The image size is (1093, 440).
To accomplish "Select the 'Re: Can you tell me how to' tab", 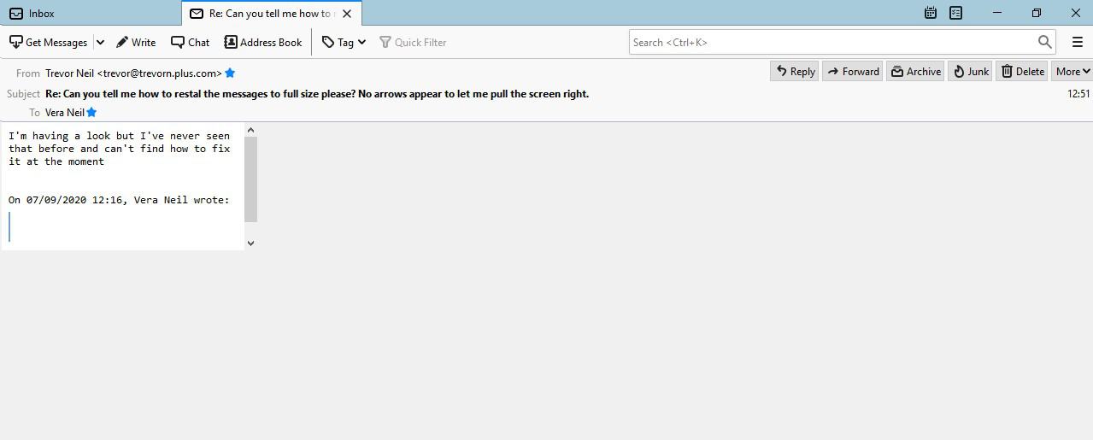I will (x=272, y=13).
